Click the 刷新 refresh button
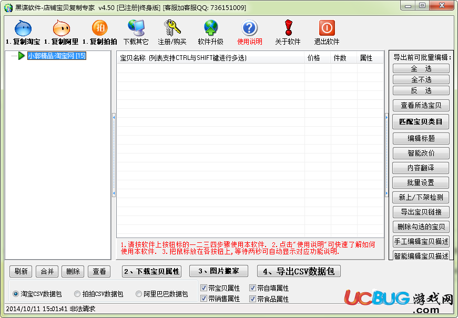This screenshot has width=458, height=318. pos(21,272)
